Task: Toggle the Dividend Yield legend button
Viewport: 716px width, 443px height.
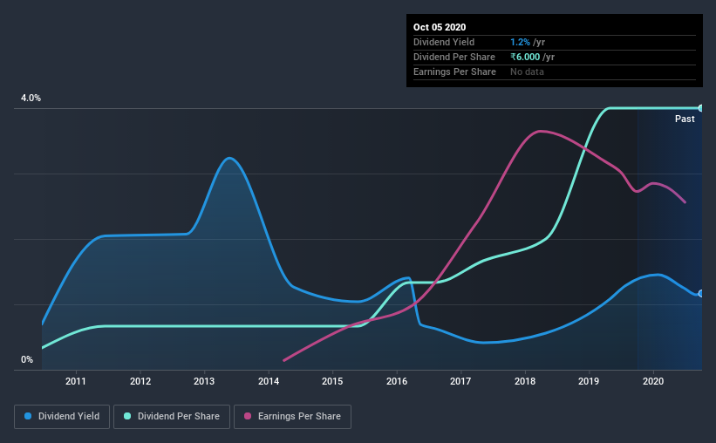Action: [x=62, y=417]
